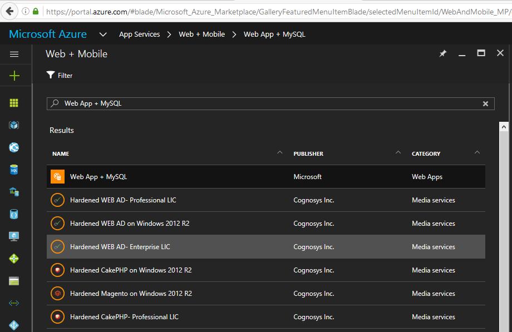Viewport: 512px width, 332px height.
Task: Click the results vertical scrollbar track
Action: (504, 232)
